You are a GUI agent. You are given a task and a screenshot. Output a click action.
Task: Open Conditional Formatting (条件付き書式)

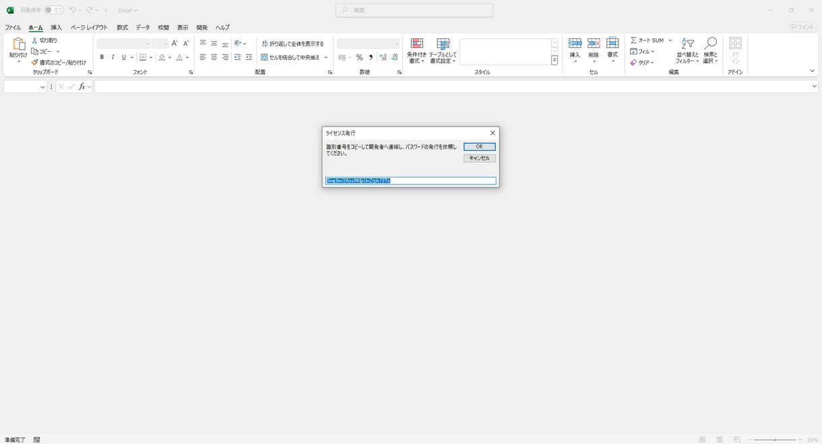pos(416,51)
